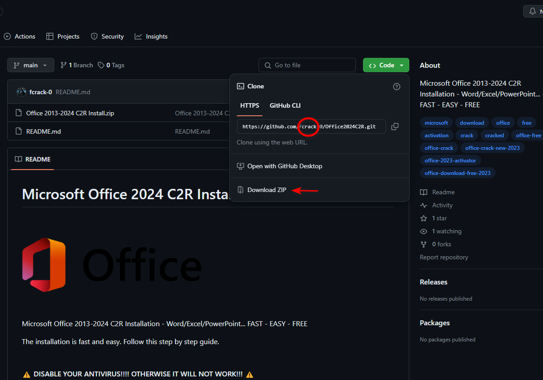Screen dimensions: 543x380
Task: Open the Insights tab
Action: (151, 37)
